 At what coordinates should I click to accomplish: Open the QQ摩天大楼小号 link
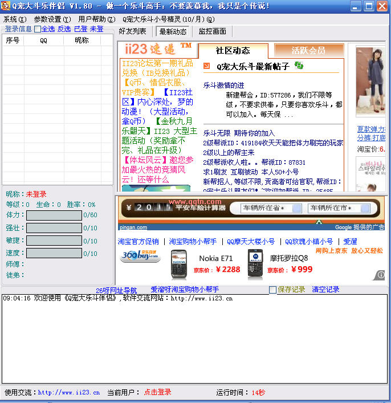(251, 242)
